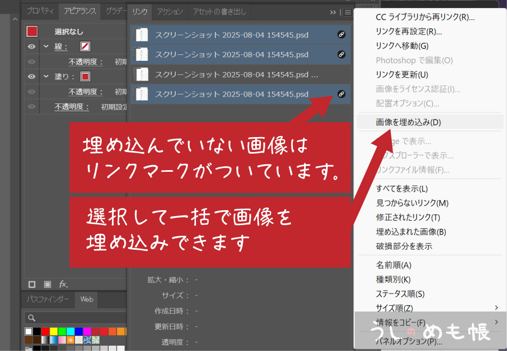Click the Add New Stroke square icon
The height and width of the screenshot is (351, 507).
coord(32,284)
